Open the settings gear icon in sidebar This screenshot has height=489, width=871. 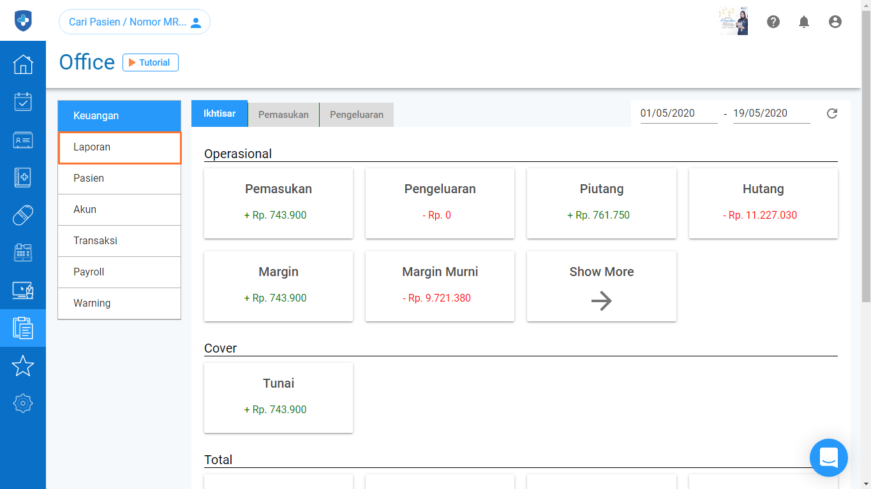point(23,403)
